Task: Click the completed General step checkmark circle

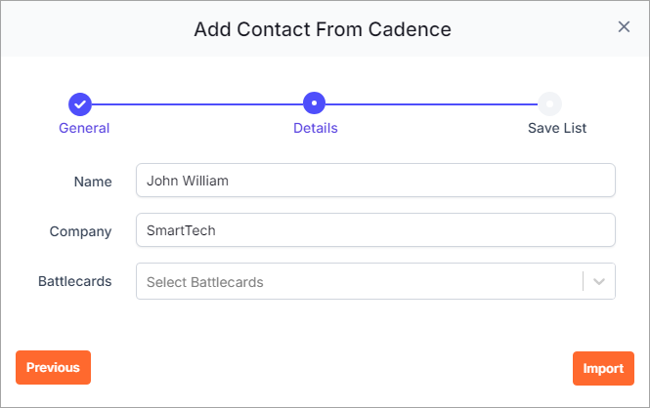Action: 80,104
